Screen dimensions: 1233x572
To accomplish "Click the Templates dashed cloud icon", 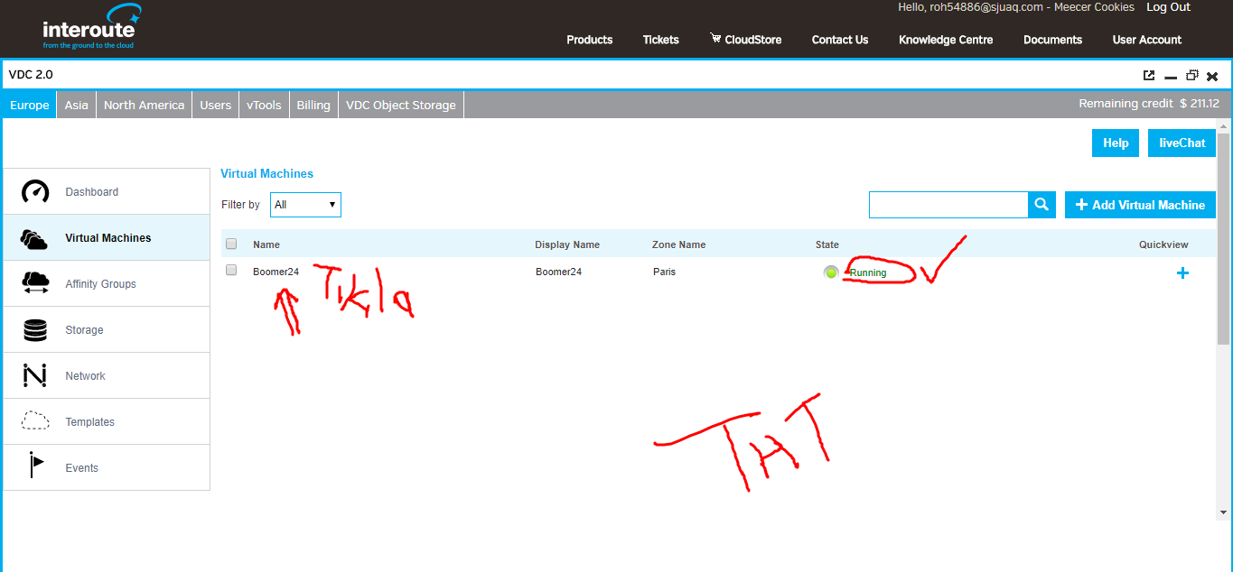I will (x=35, y=420).
